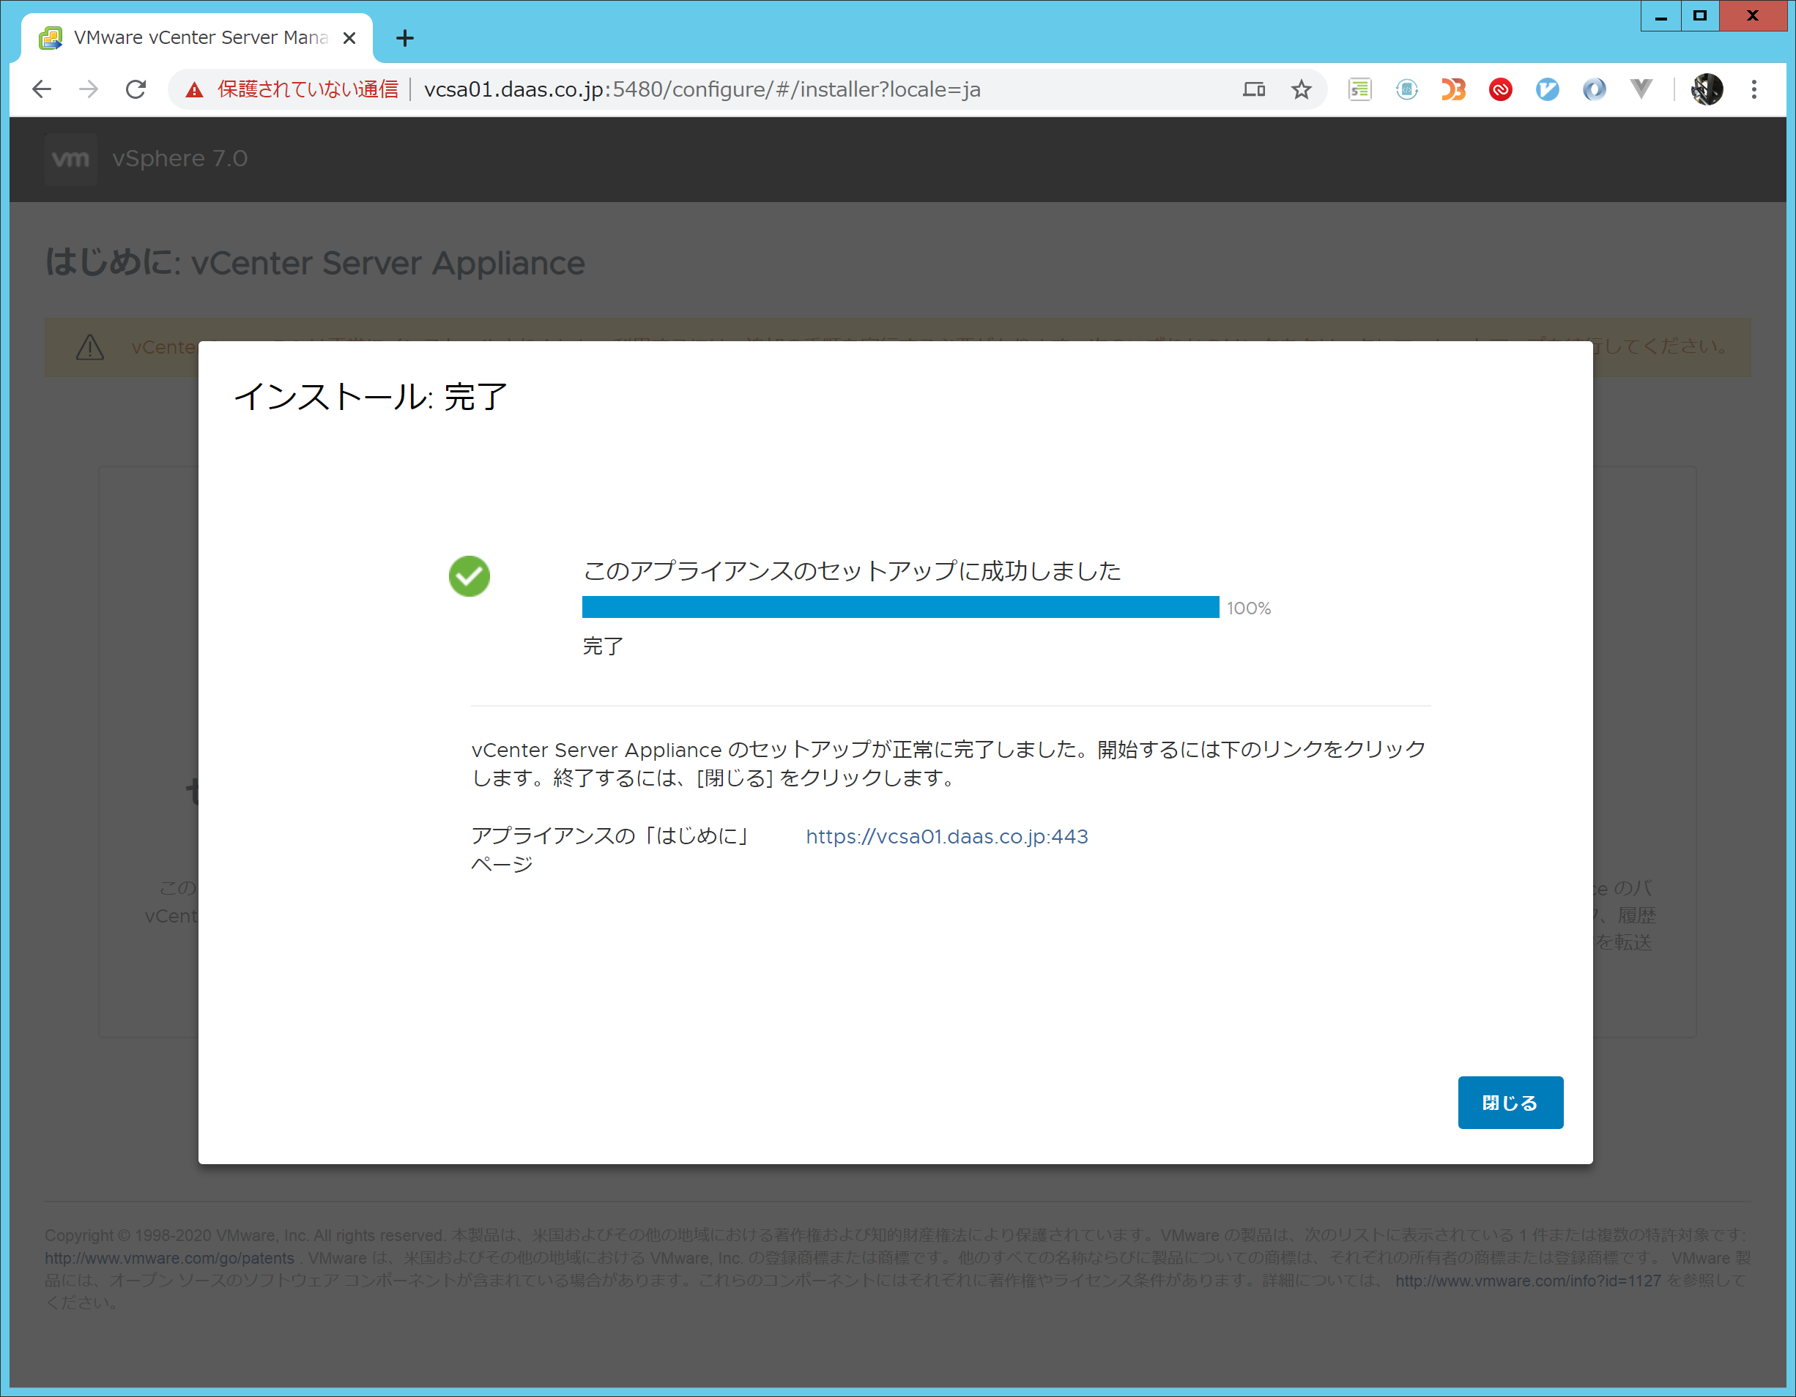Click the vm logo in header
This screenshot has width=1796, height=1397.
coord(71,159)
